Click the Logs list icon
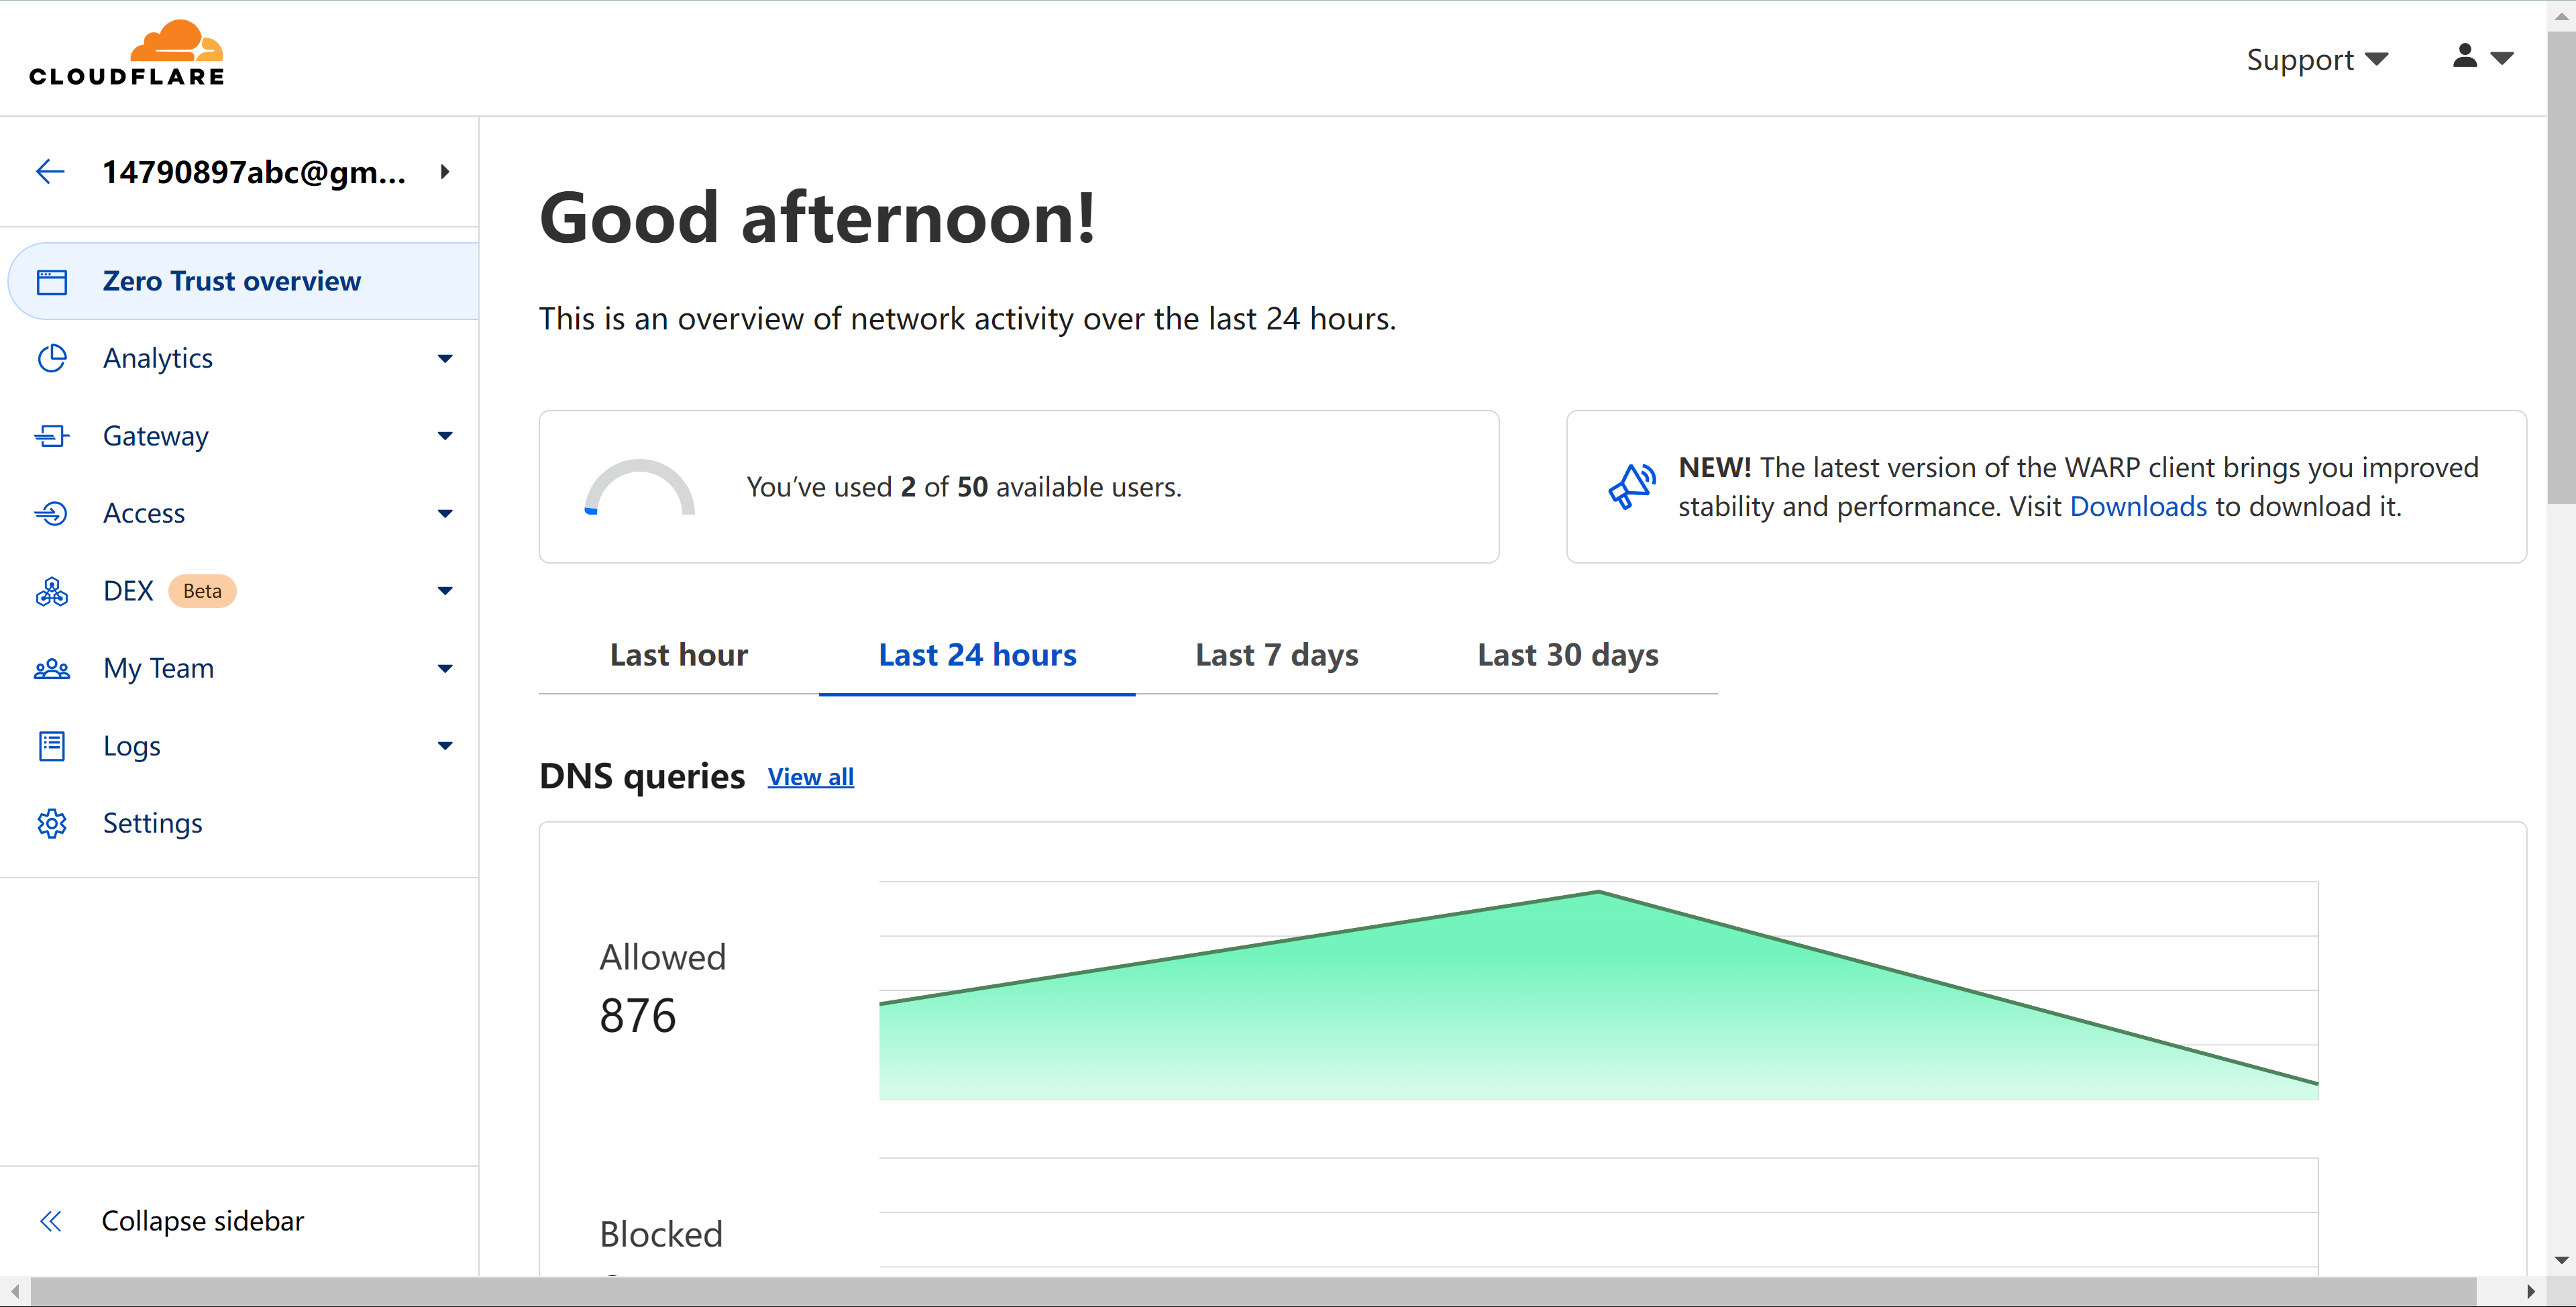2576x1307 pixels. [52, 746]
